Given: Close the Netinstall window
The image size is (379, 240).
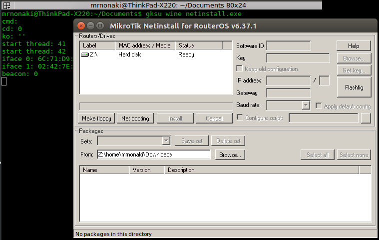Looking at the screenshot, I should 81,25.
